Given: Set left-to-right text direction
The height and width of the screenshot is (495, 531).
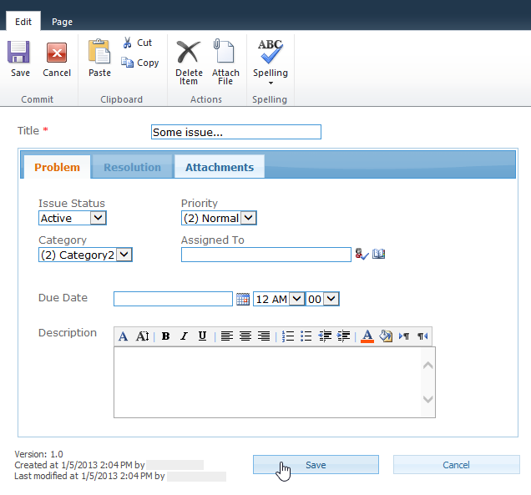Looking at the screenshot, I should (x=403, y=336).
